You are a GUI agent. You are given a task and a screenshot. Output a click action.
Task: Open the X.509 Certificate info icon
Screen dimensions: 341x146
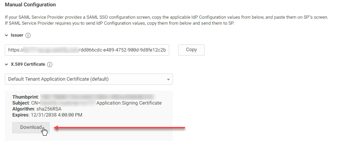(x=50, y=65)
